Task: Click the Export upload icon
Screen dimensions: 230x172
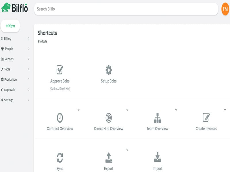Action: pyautogui.click(x=109, y=158)
